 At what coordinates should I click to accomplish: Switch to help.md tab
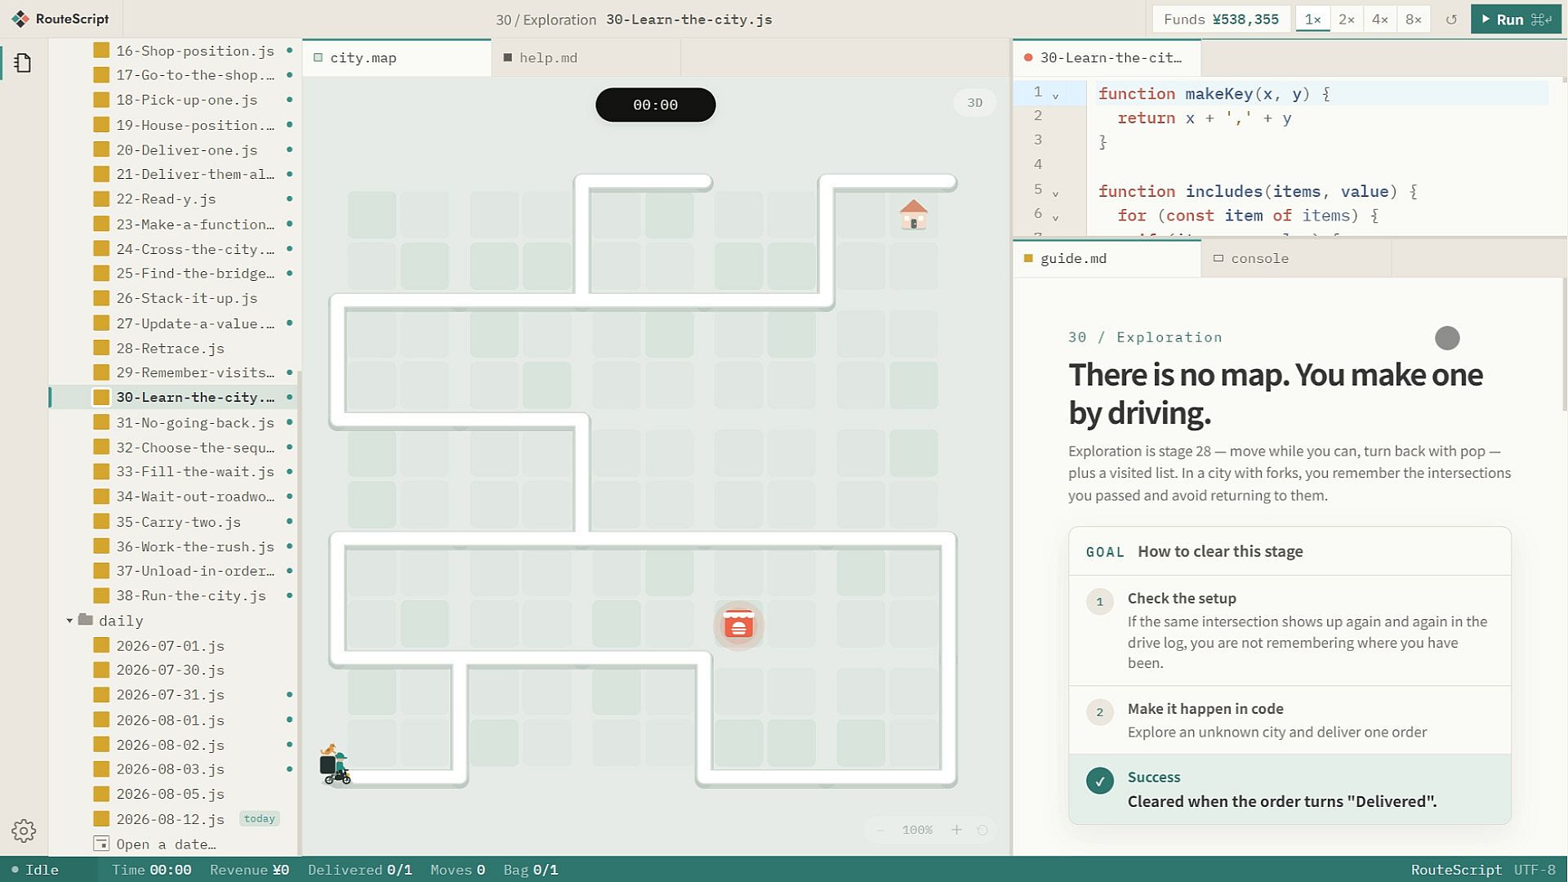pyautogui.click(x=586, y=58)
